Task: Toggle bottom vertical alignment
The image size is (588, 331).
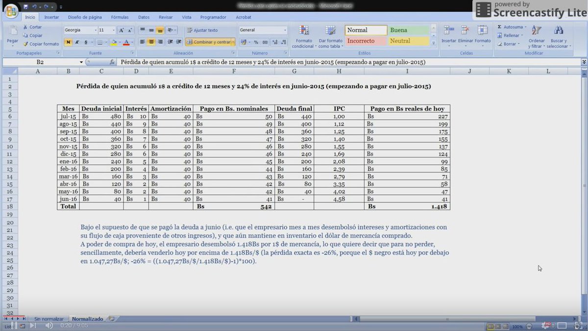Action: [x=160, y=30]
